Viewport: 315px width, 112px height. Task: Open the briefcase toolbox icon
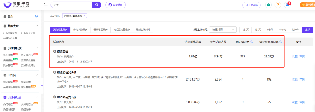(x=268, y=5)
